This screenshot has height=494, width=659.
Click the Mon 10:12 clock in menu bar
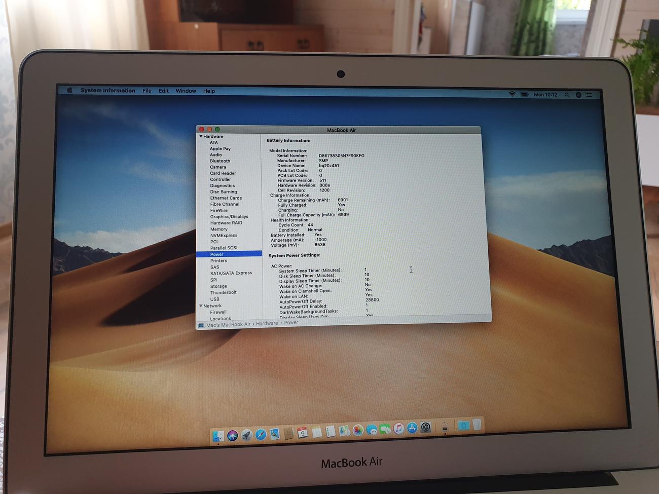coord(545,95)
